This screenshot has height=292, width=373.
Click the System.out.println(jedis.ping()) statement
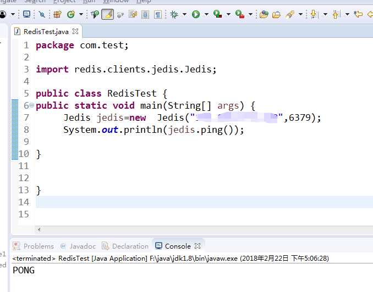pos(153,130)
